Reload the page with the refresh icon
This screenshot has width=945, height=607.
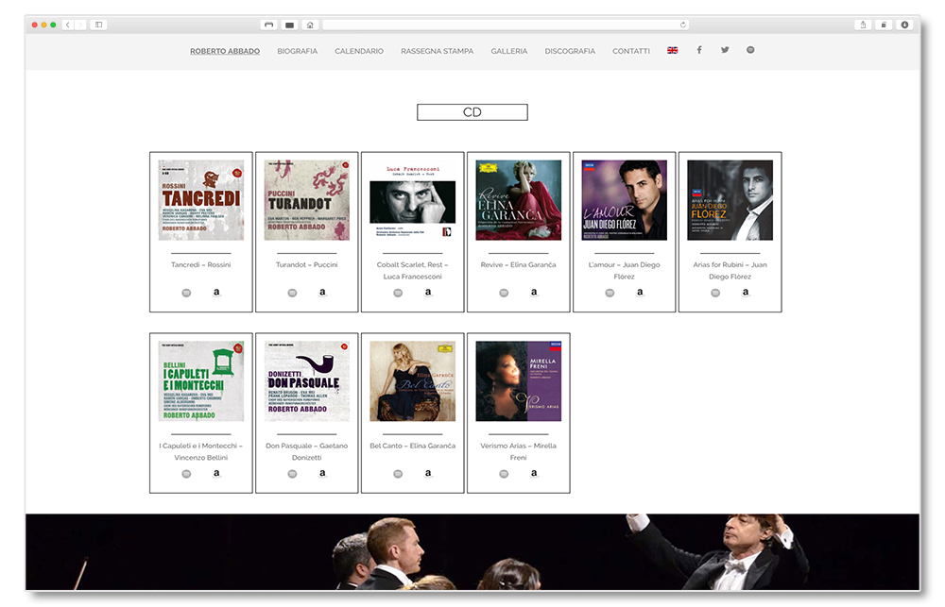click(x=683, y=25)
